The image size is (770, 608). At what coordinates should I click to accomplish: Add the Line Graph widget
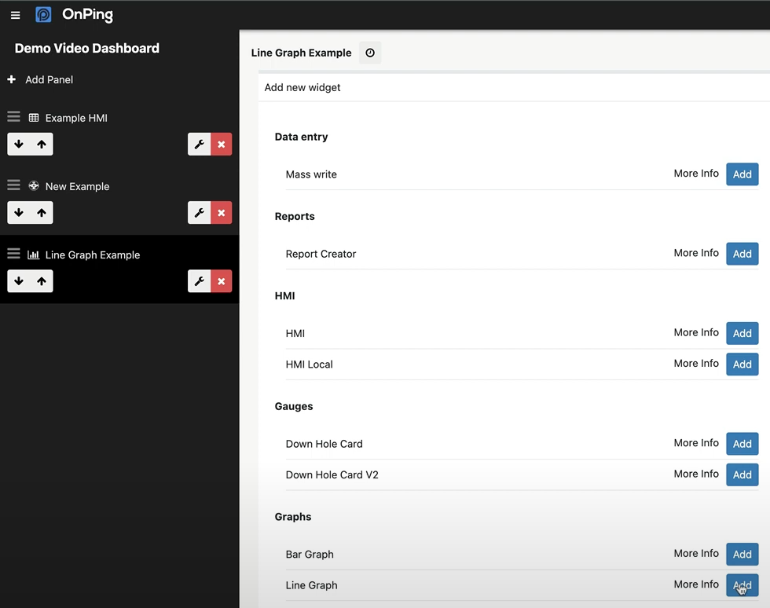(x=742, y=585)
